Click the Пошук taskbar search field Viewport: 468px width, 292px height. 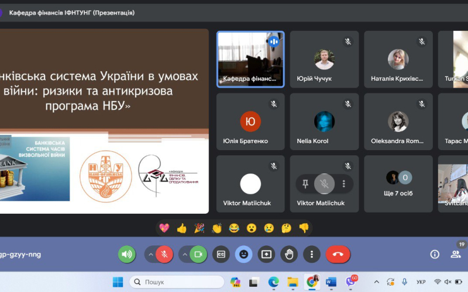coord(177,281)
